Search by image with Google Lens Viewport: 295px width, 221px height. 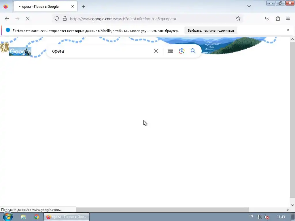click(x=182, y=51)
